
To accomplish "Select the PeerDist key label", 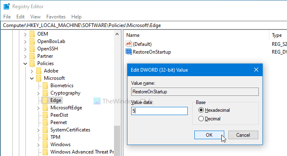I will [59, 115].
